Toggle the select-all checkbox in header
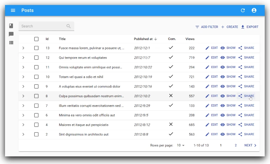Screen dimensions: 270x164 (36, 39)
